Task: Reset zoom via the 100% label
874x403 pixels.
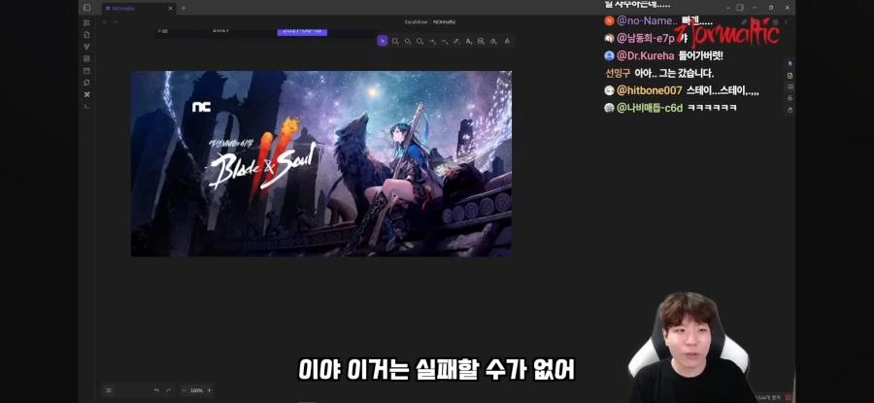Action: coord(196,390)
